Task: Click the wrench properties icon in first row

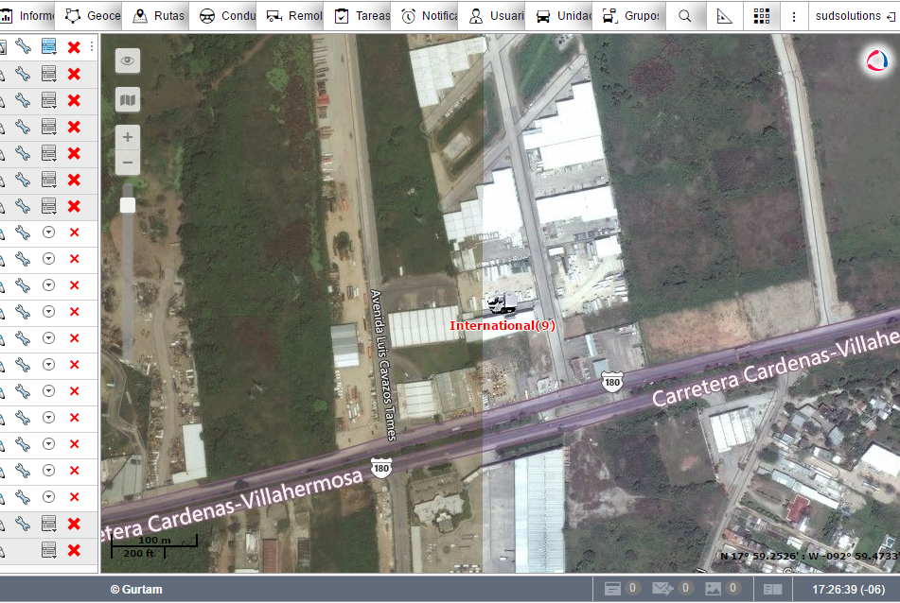Action: 24,47
